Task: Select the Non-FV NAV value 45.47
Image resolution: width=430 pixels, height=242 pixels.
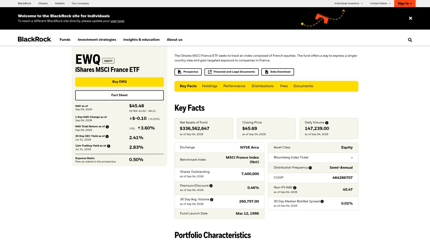Action: [347, 190]
